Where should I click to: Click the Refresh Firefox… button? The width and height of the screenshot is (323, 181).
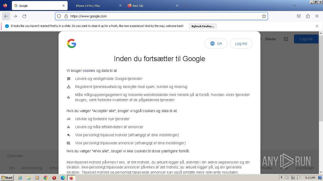click(203, 26)
